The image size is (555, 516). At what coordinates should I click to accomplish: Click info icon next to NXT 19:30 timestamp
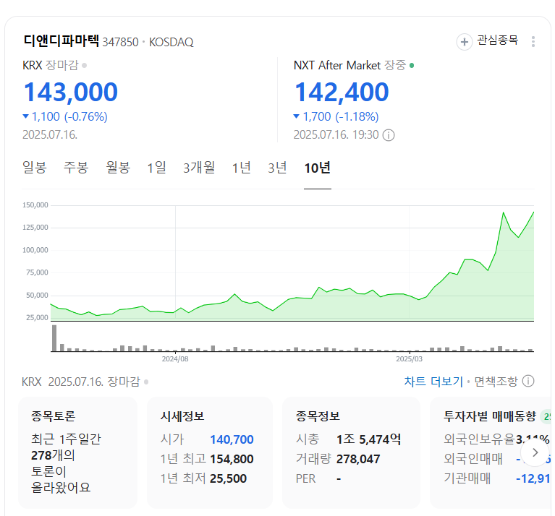click(389, 135)
